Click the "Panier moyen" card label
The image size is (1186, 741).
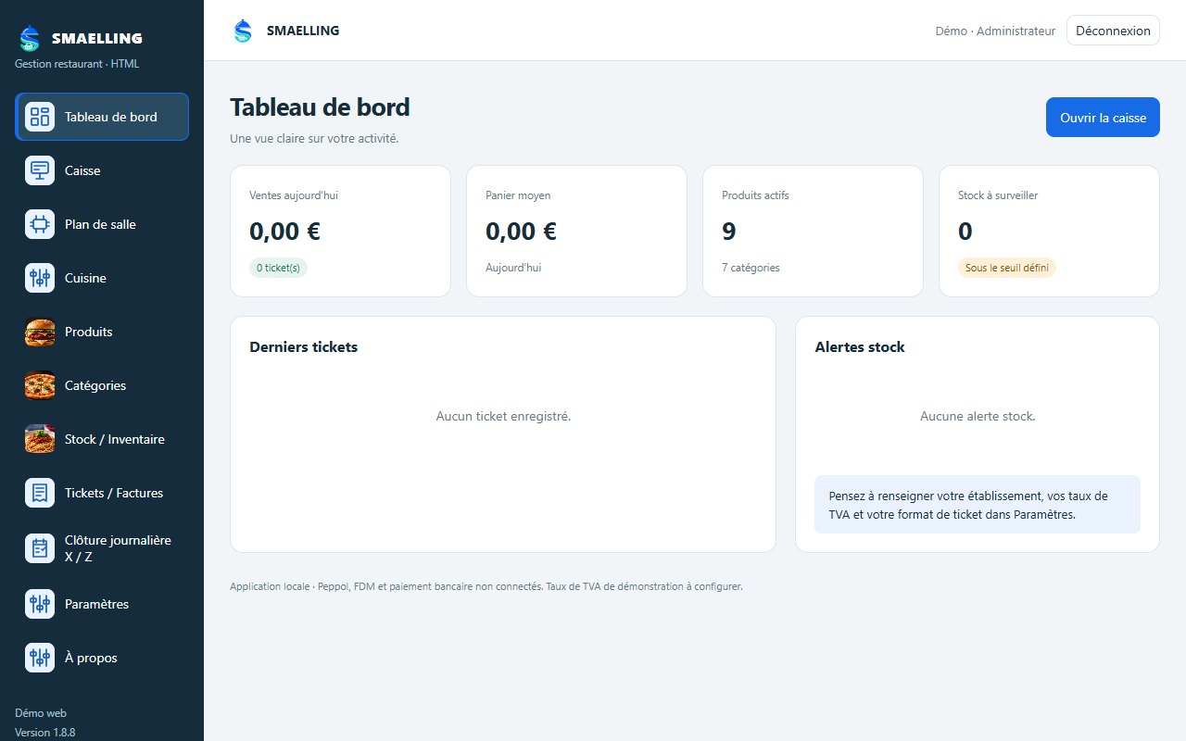click(x=518, y=195)
